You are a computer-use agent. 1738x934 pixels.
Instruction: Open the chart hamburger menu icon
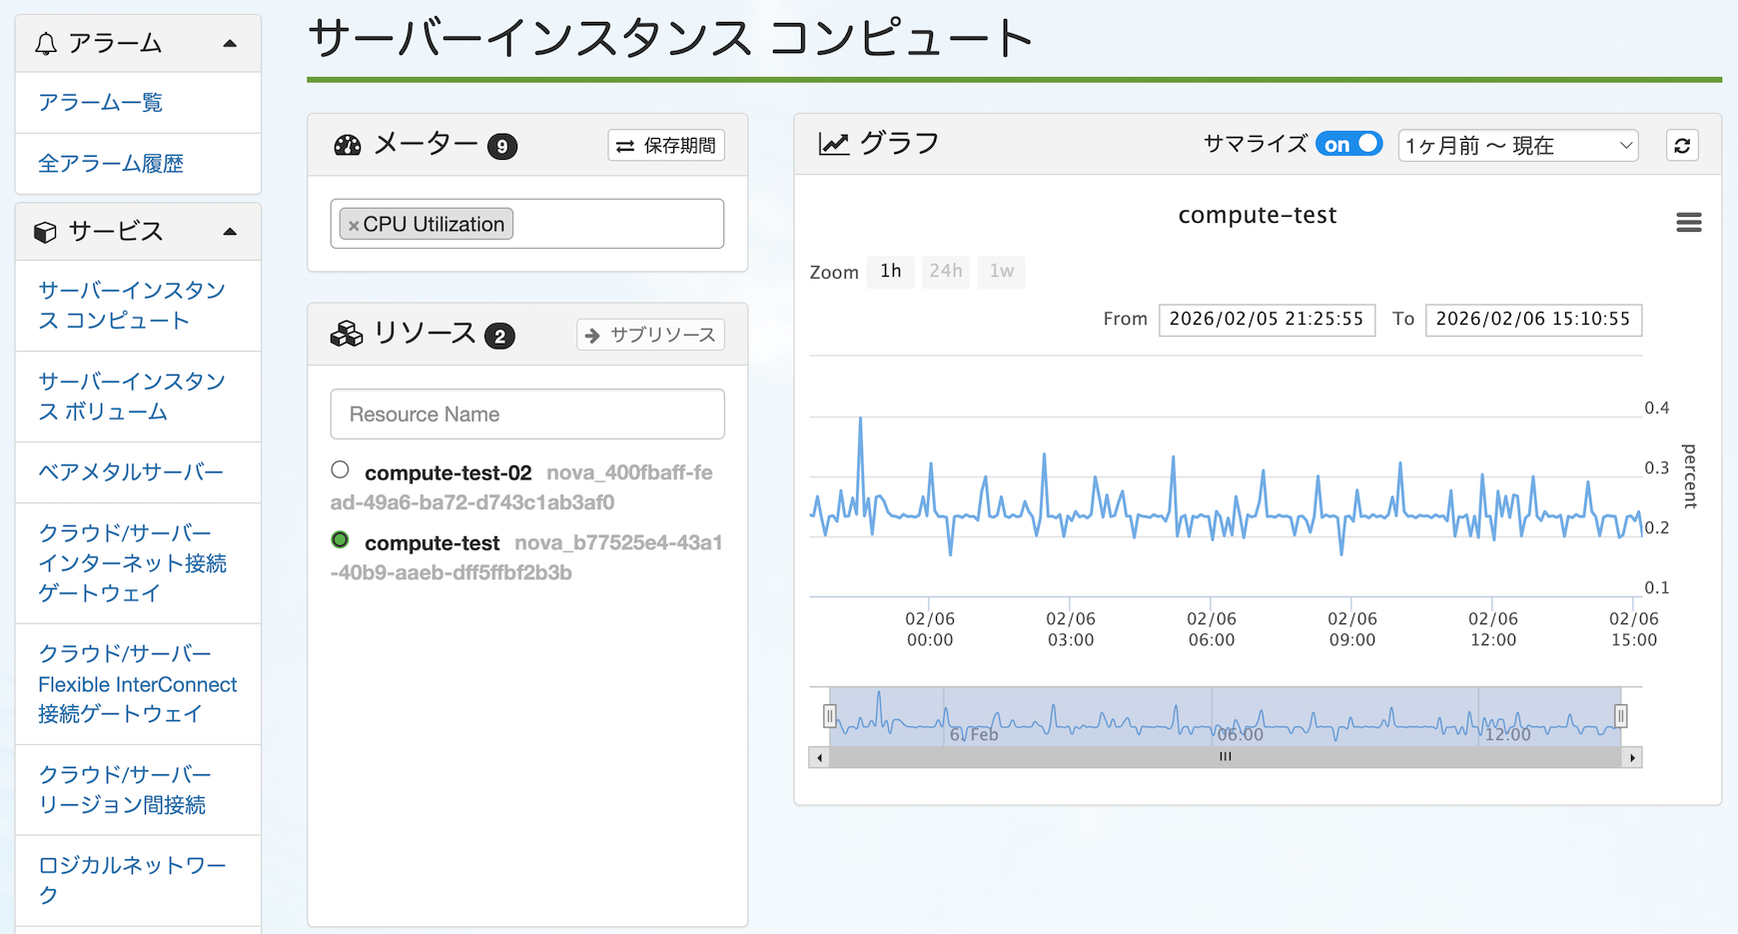[x=1688, y=223]
